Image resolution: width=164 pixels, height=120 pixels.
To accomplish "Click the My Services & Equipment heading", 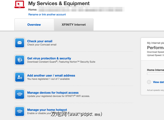I will (x=59, y=4).
